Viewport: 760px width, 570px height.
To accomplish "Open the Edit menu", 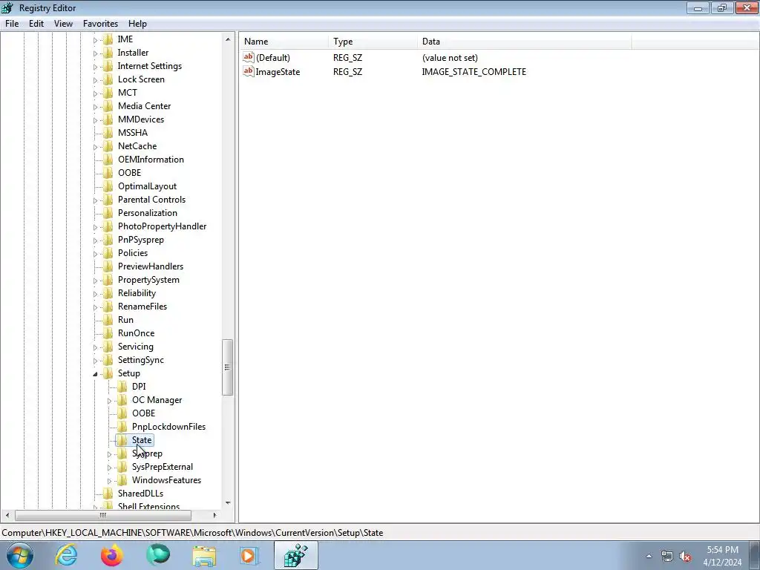I will 36,23.
